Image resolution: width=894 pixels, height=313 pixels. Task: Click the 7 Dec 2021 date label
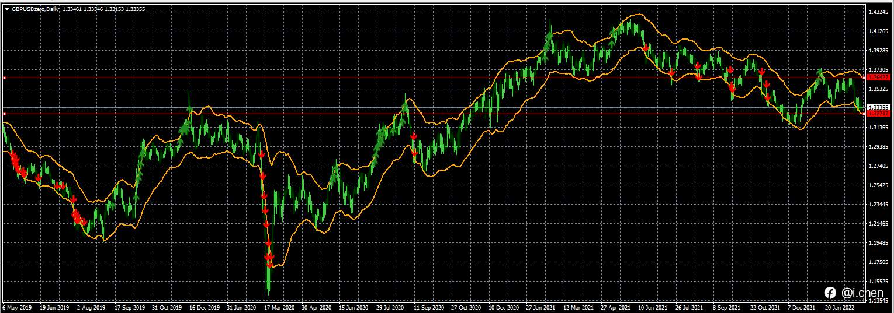click(802, 307)
